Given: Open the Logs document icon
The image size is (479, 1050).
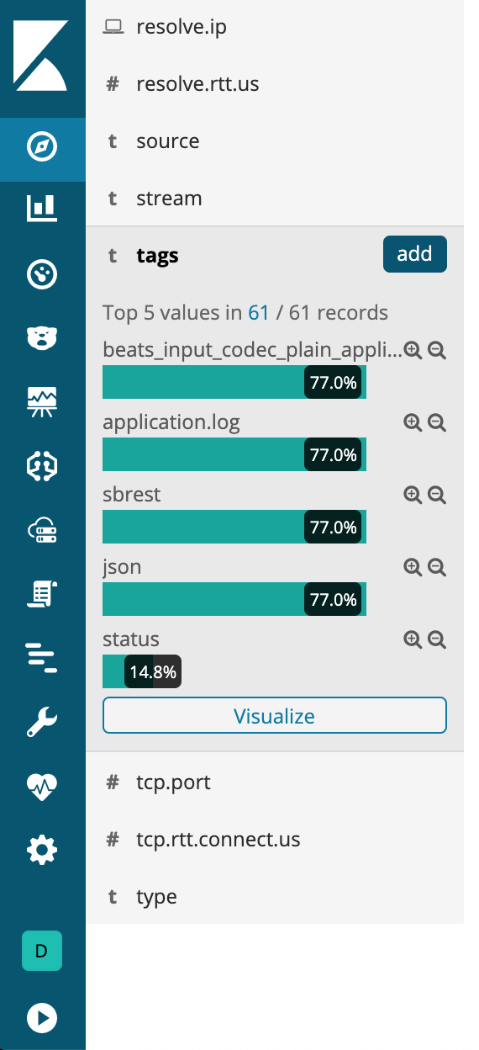Looking at the screenshot, I should 42,594.
